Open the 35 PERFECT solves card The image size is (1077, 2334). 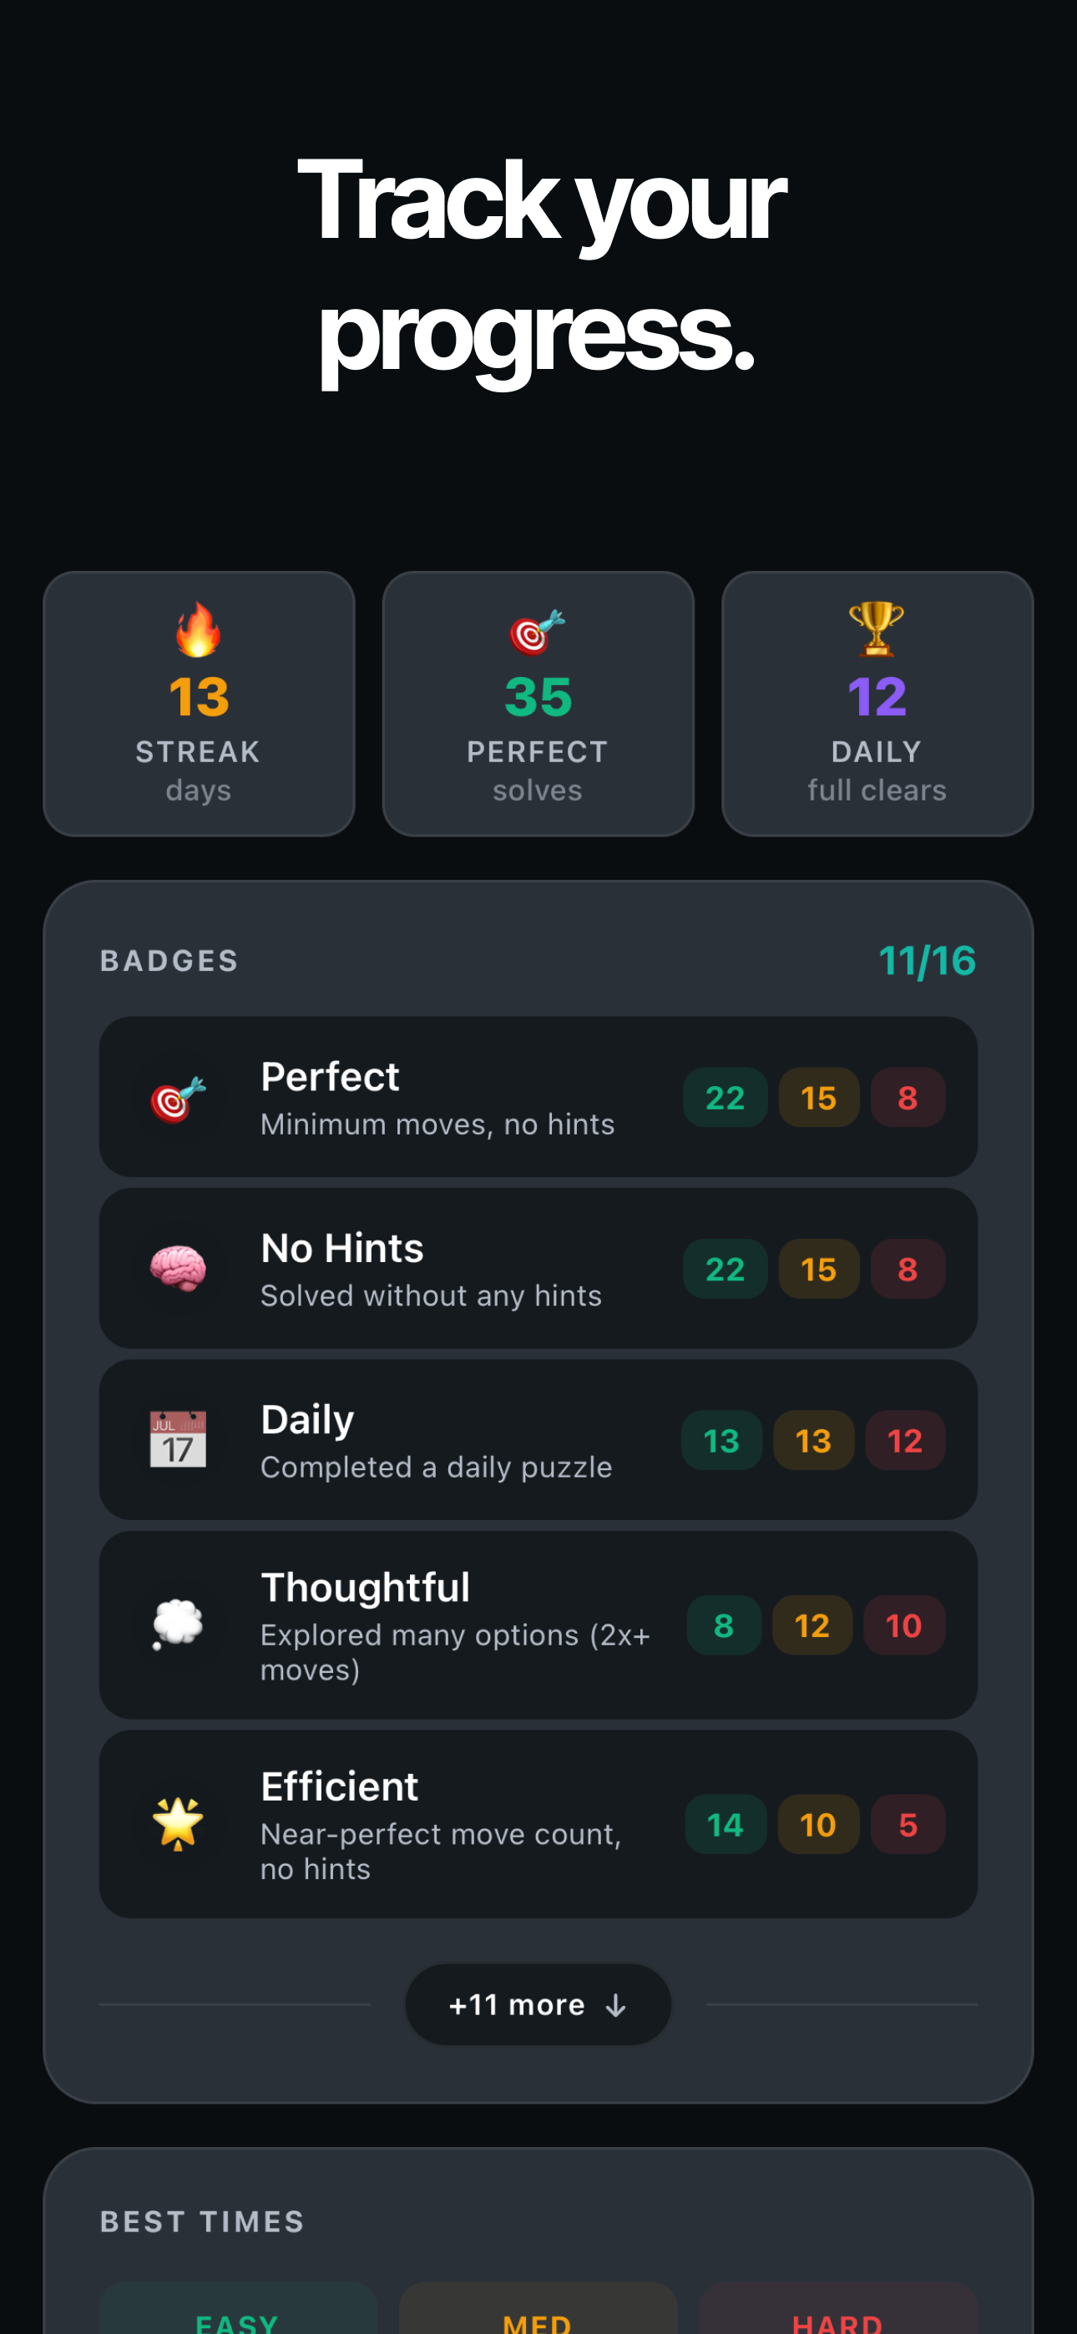538,704
